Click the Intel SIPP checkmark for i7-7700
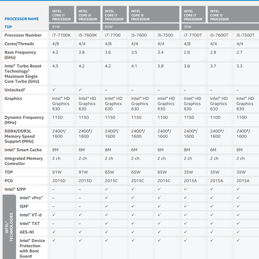Screen dimensions: 259x259 pyautogui.click(x=106, y=189)
